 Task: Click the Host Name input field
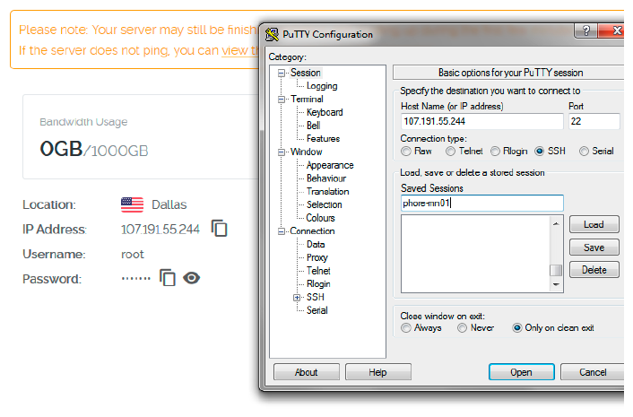click(x=482, y=121)
